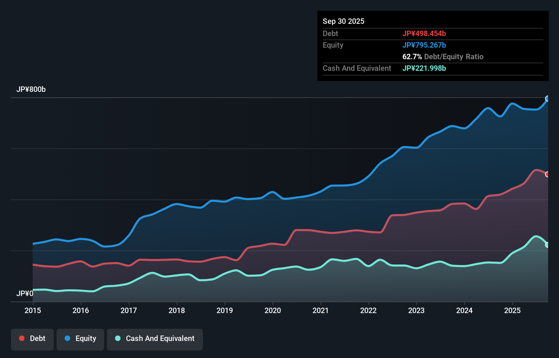Click the JP¥498.454b debt value
559x358 pixels.
(424, 33)
